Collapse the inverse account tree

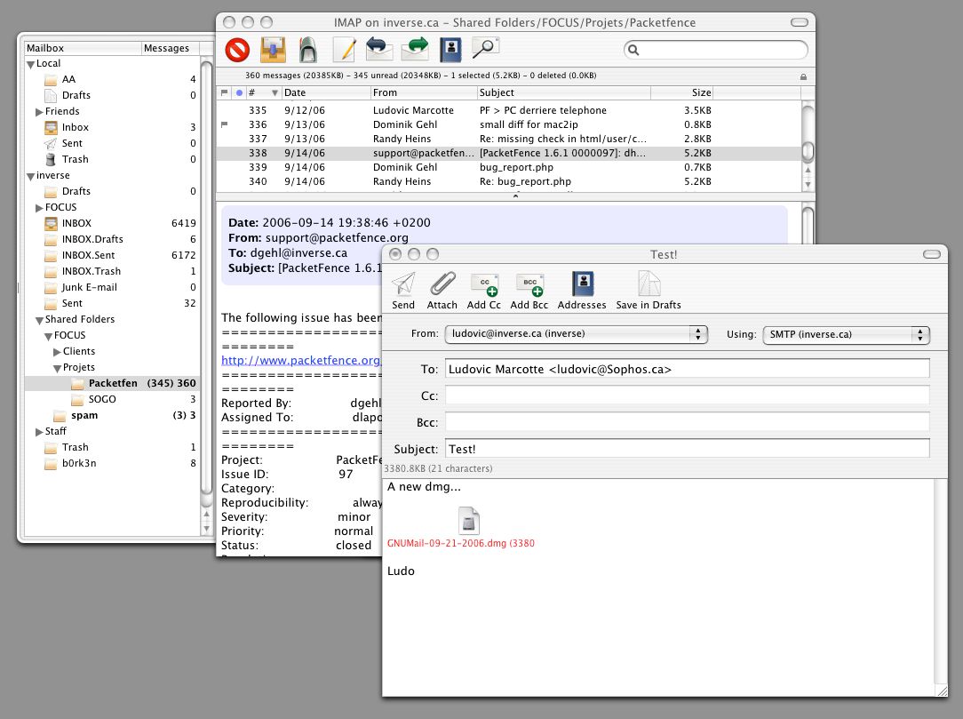click(x=30, y=176)
